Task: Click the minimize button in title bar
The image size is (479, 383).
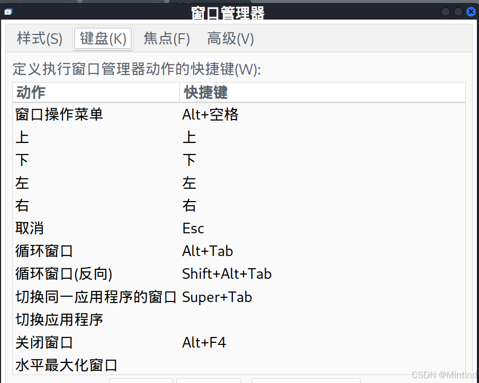Action: point(446,12)
